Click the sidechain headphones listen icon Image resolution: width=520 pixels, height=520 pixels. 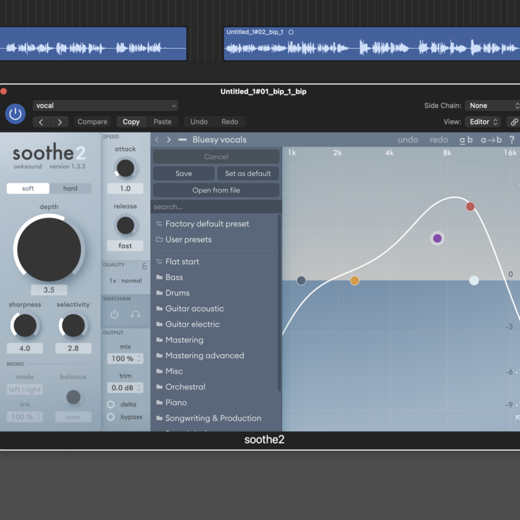click(135, 315)
